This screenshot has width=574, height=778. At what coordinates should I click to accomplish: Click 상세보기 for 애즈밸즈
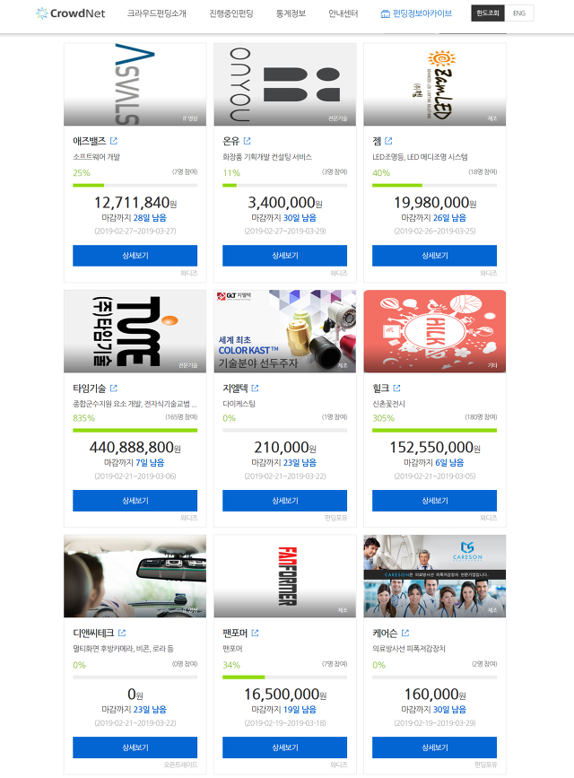coord(135,256)
